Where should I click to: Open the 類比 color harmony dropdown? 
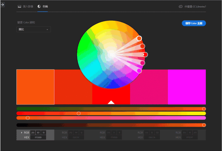34,29
